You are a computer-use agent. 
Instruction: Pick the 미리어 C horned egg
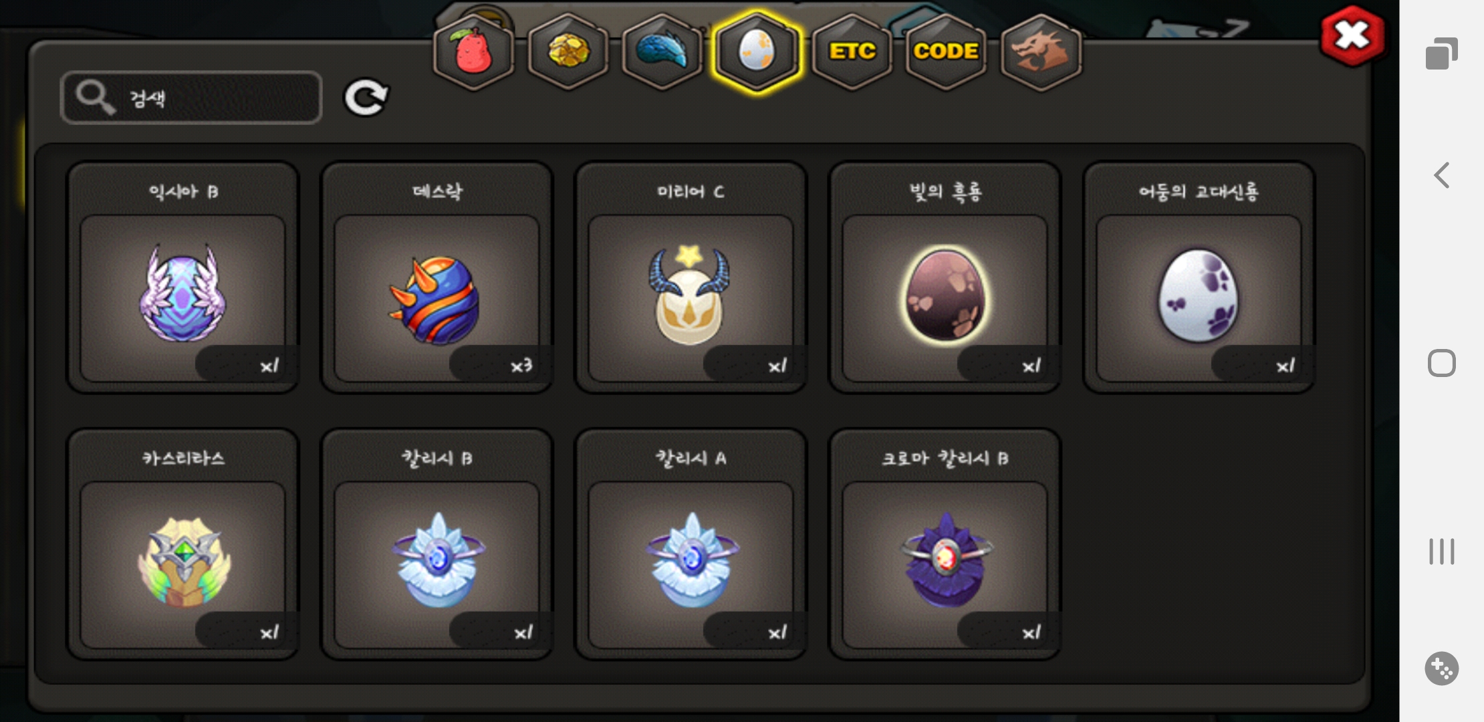[x=691, y=278]
